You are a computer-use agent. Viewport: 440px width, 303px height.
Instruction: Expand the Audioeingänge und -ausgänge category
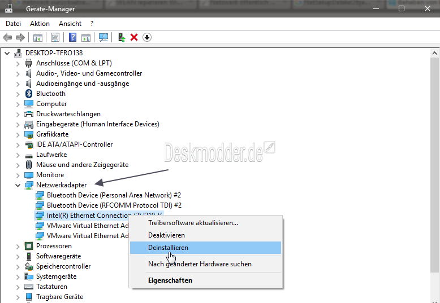[x=18, y=84]
